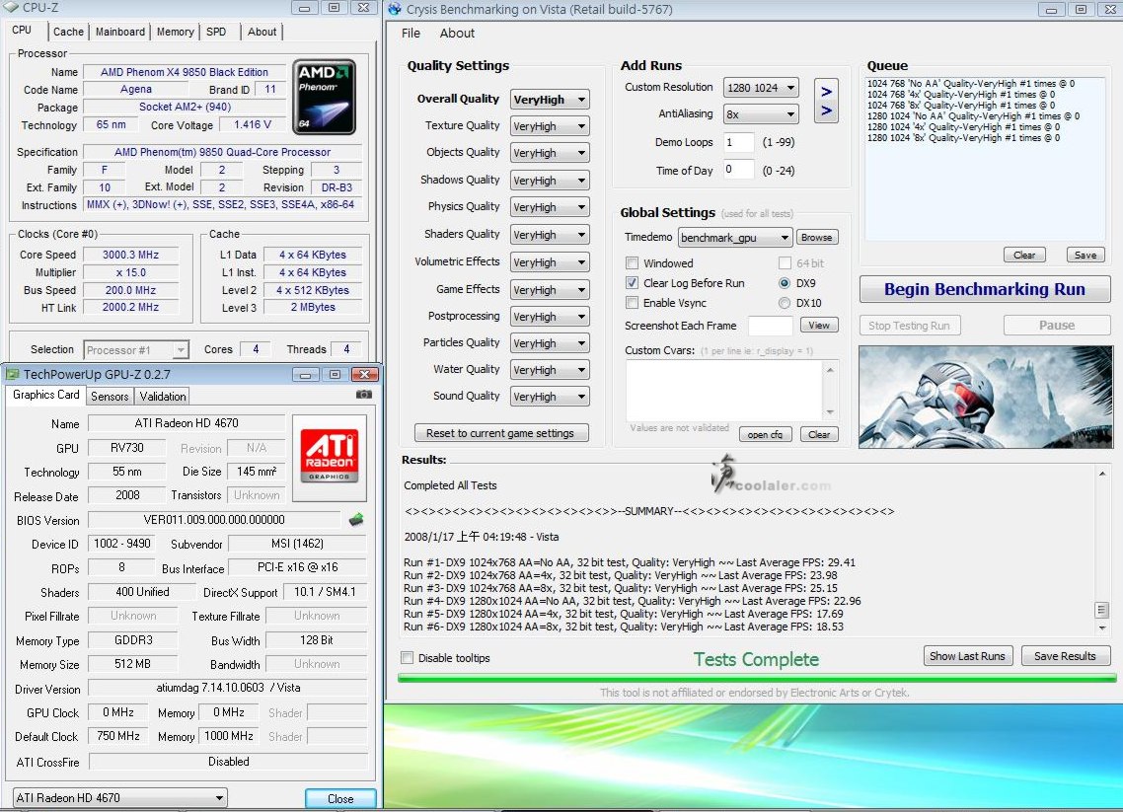The width and height of the screenshot is (1123, 812).
Task: Open the Custom Resolution dropdown
Action: coord(761,88)
